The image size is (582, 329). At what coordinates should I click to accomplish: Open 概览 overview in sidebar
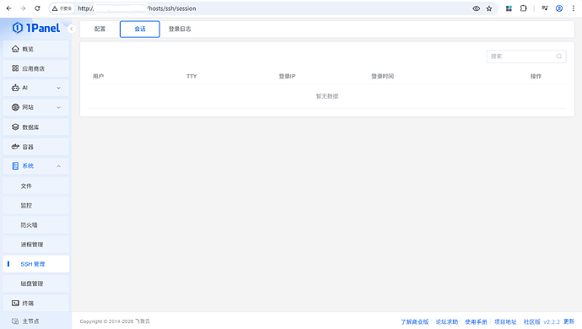[x=36, y=49]
